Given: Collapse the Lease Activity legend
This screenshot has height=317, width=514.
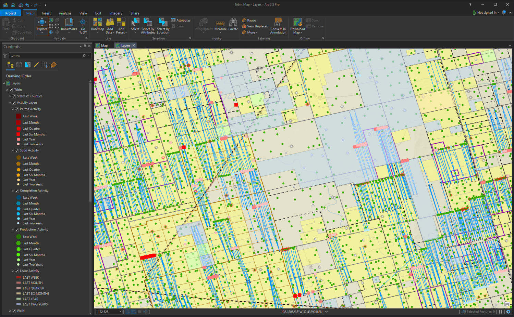Looking at the screenshot, I should (x=13, y=271).
